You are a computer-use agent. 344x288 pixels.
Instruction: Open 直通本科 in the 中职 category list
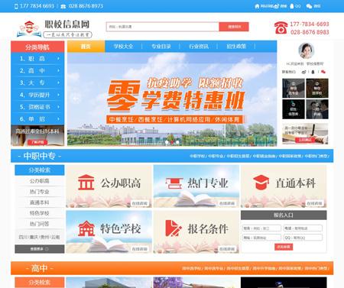point(40,202)
